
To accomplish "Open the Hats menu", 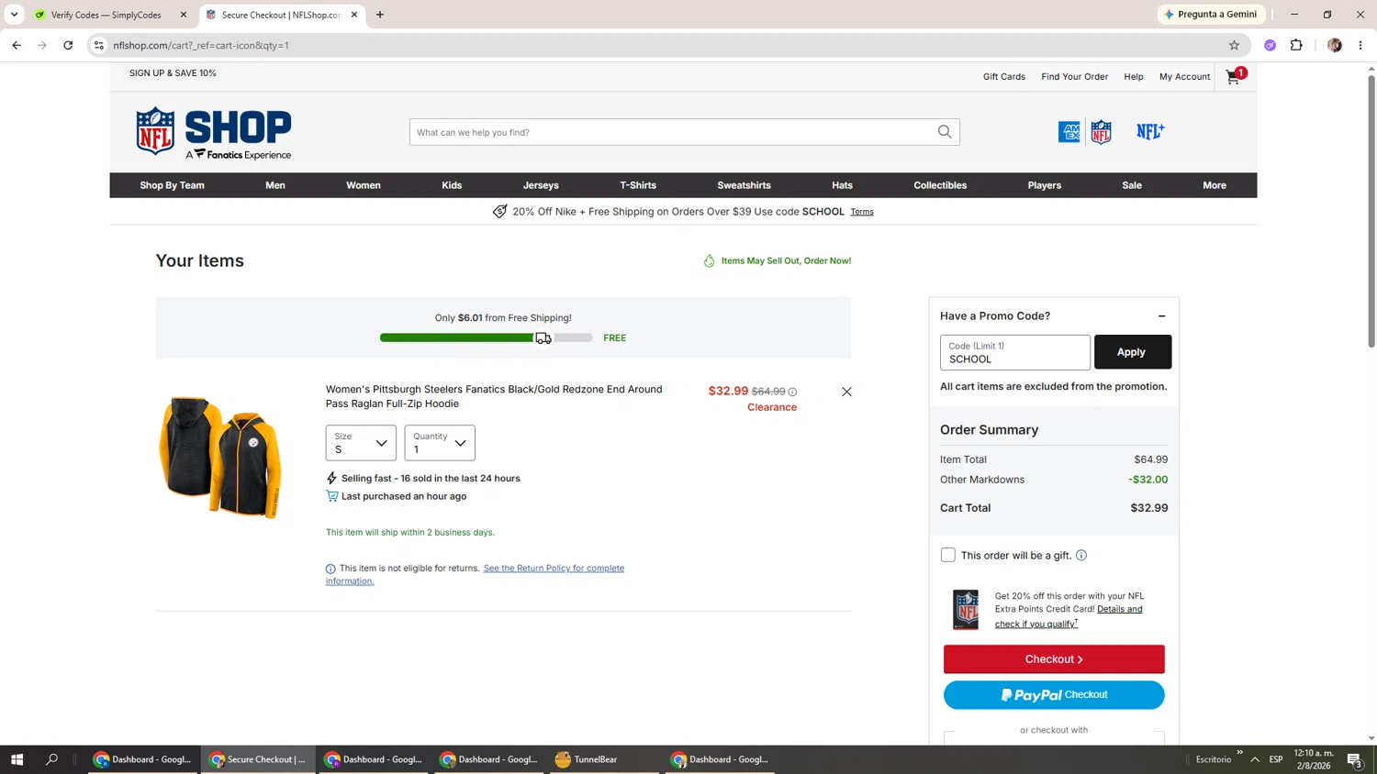I will click(x=842, y=185).
